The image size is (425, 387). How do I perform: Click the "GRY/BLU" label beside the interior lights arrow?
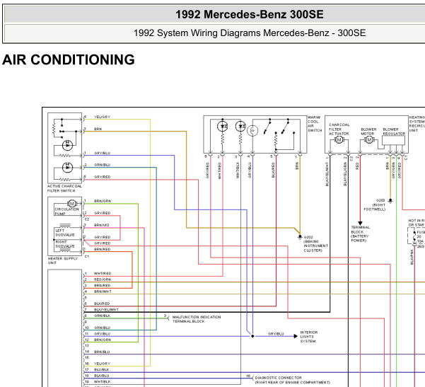[276, 333]
